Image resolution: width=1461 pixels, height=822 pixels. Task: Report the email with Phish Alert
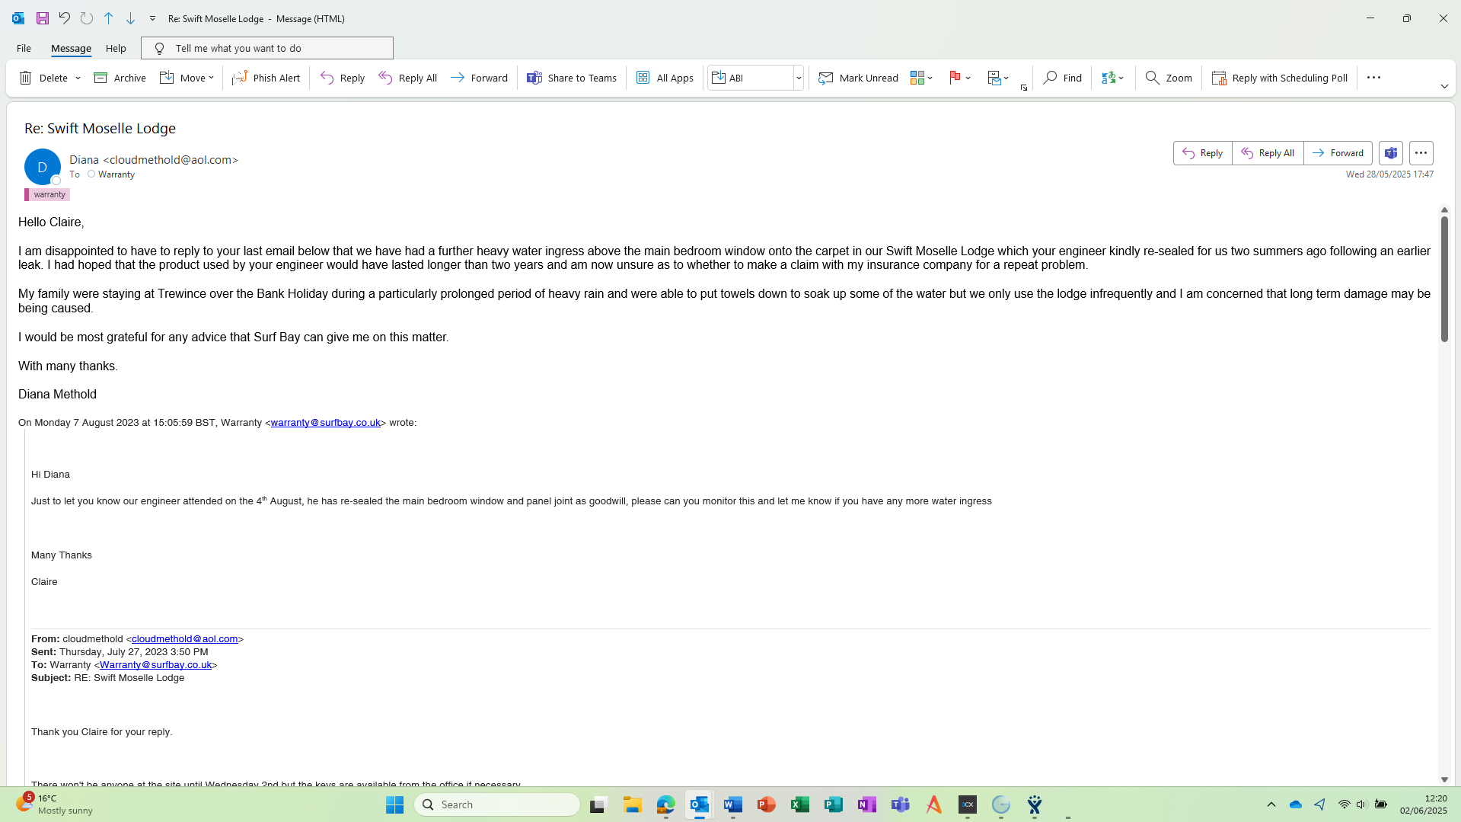[266, 78]
